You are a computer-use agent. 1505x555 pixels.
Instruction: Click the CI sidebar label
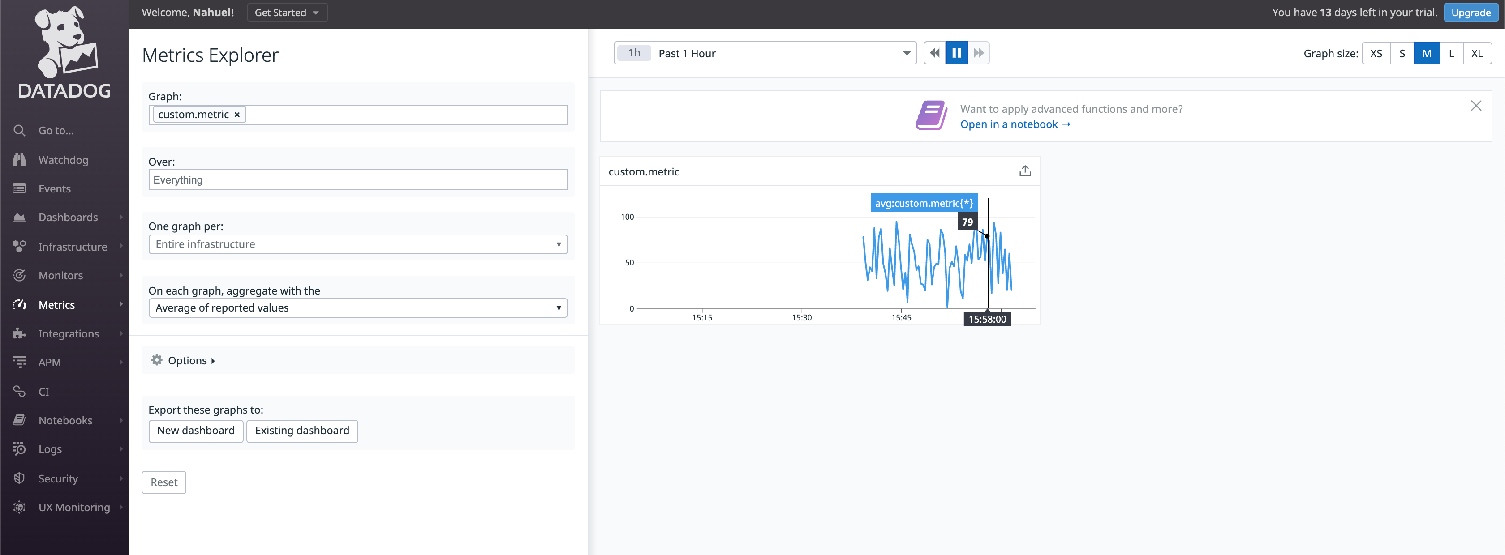[44, 392]
